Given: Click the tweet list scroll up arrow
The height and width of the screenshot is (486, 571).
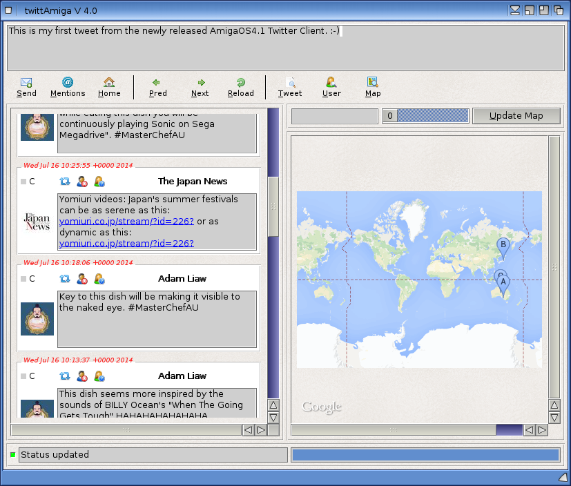Looking at the screenshot, I should click(x=273, y=405).
